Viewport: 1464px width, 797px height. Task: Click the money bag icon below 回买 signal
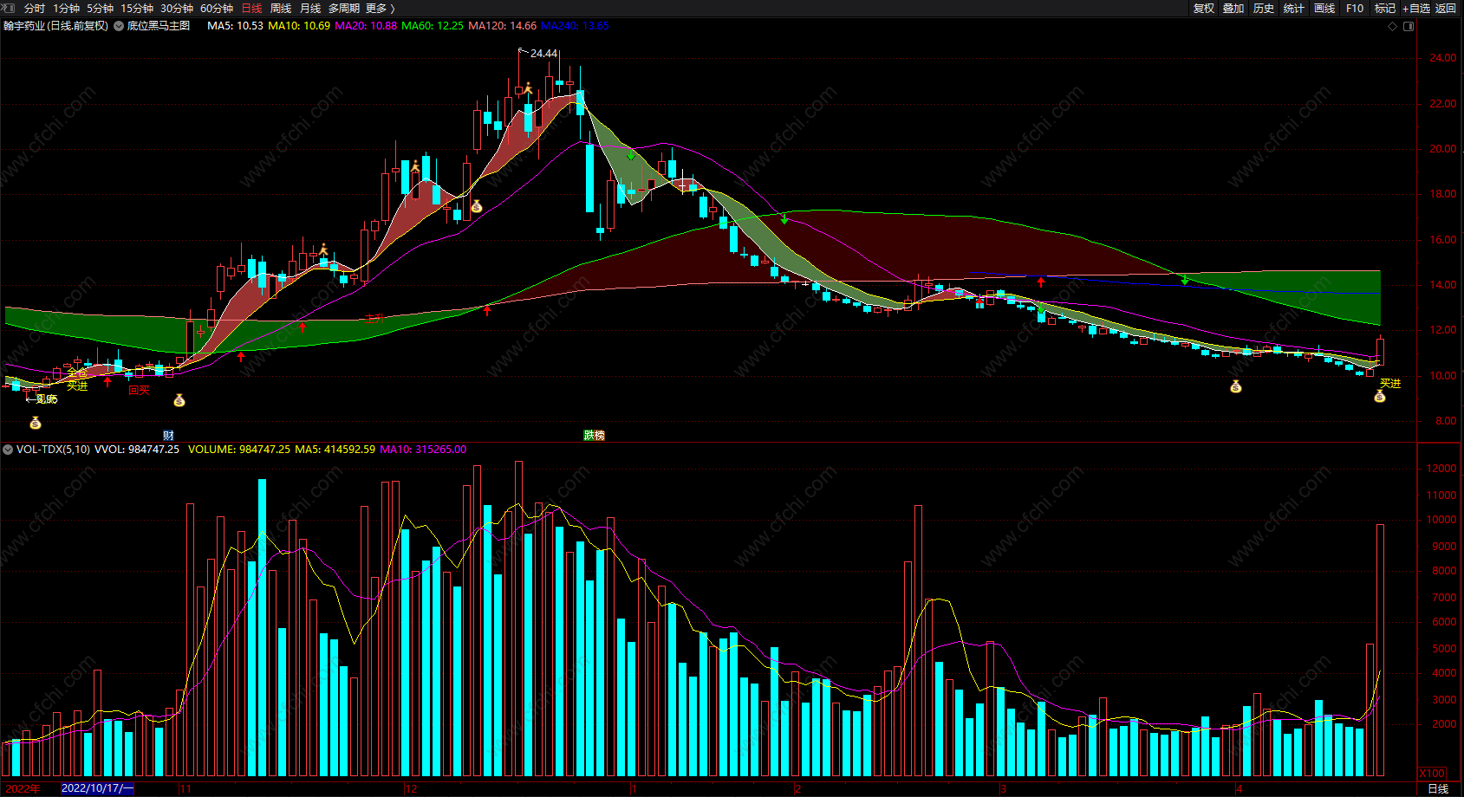point(179,400)
